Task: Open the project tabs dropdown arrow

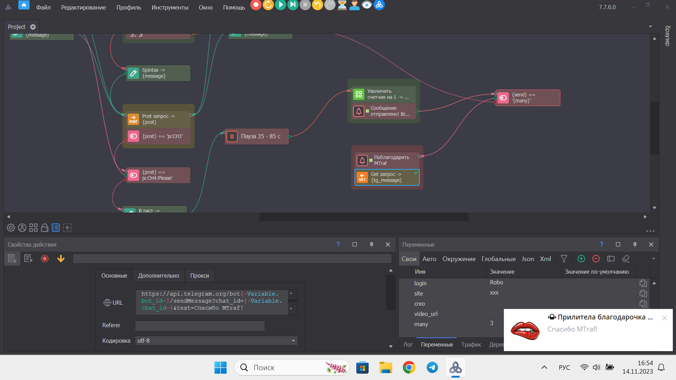Action: click(650, 27)
